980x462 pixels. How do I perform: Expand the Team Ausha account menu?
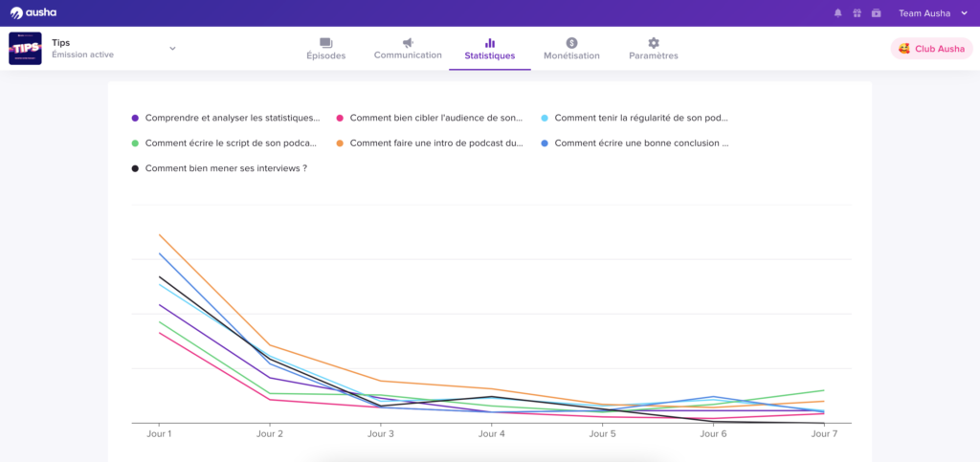pos(933,13)
